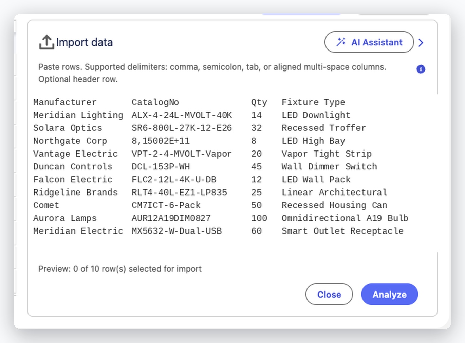Click the magic wand icon in AI Assistant
Viewport: 465px width, 343px height.
(x=341, y=42)
